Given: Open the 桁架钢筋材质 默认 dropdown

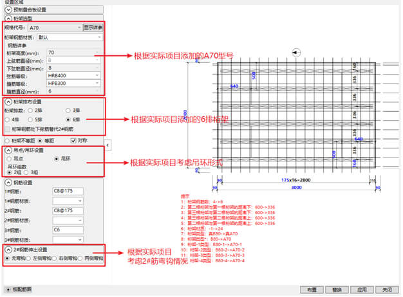Looking at the screenshot, I should click(x=70, y=37).
